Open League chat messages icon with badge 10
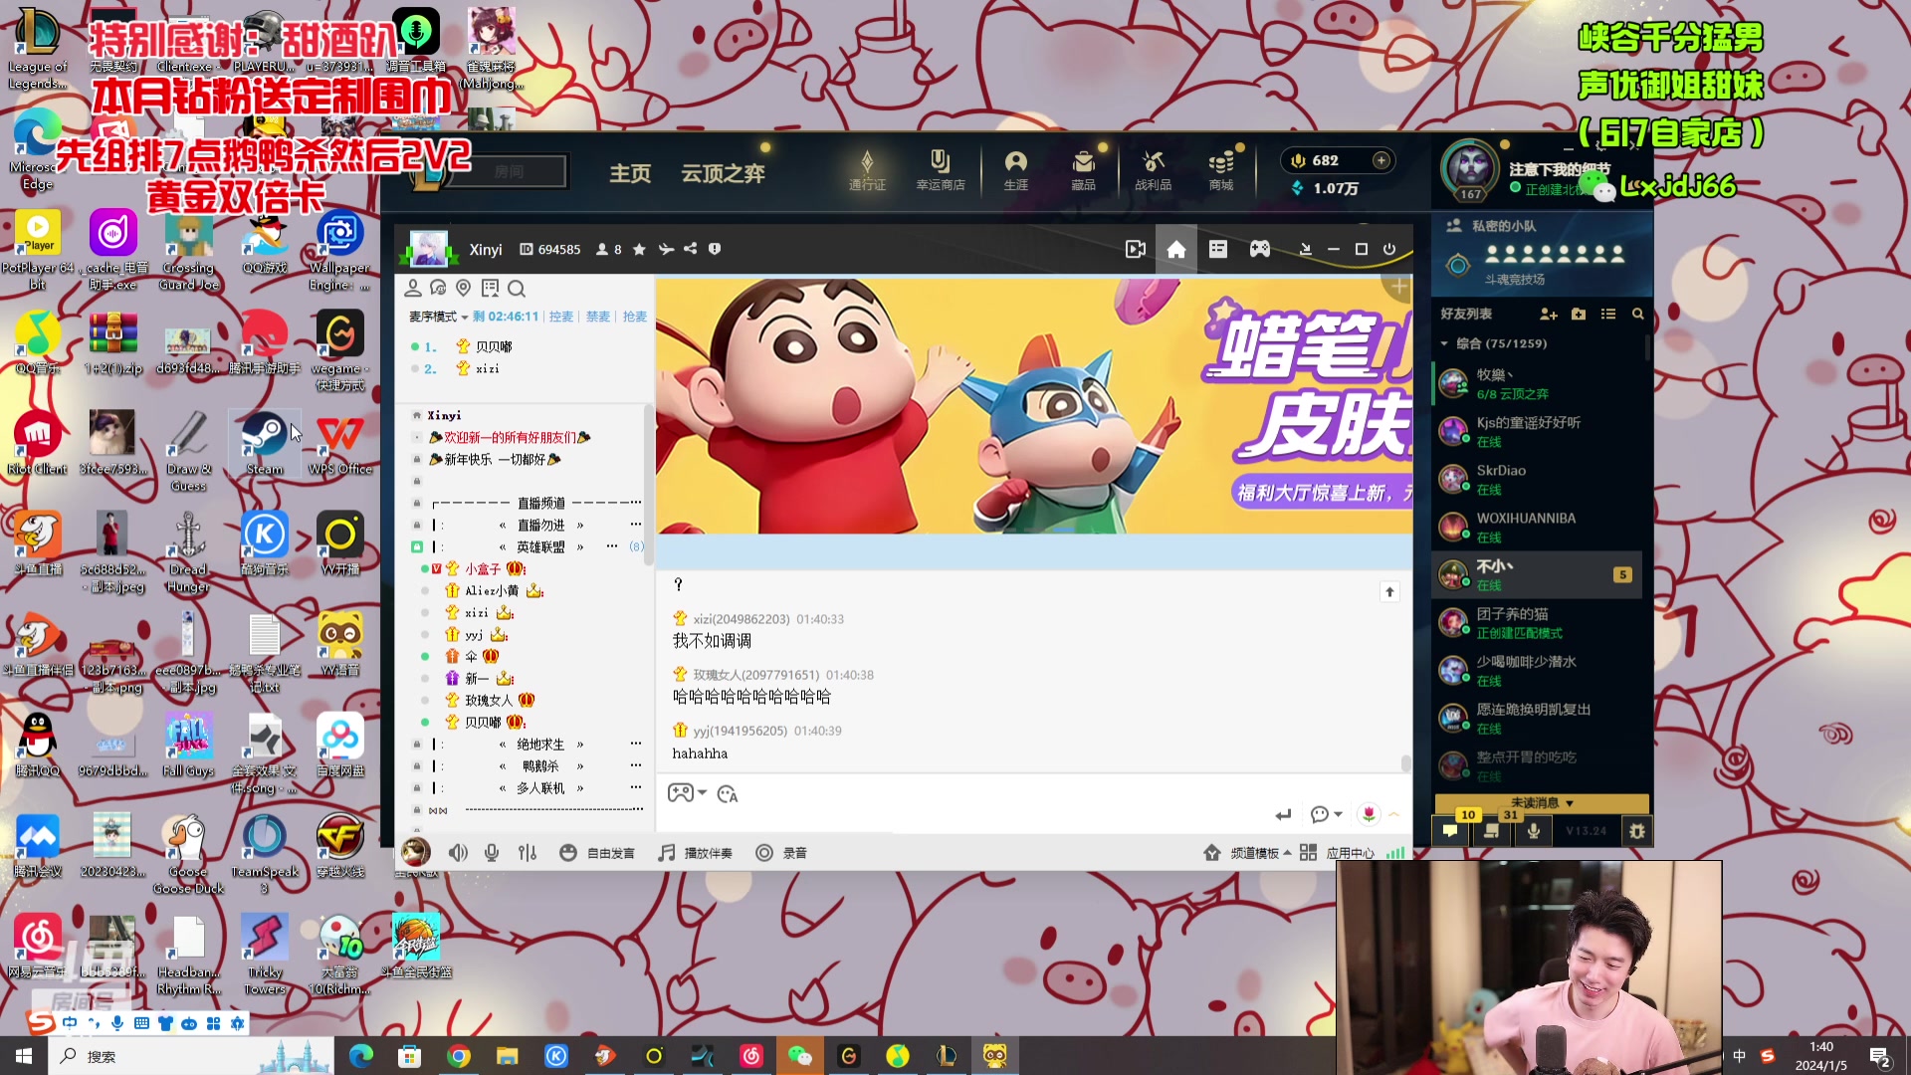1911x1075 pixels. point(1450,829)
